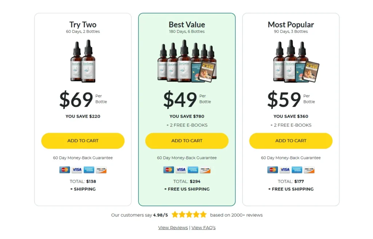
Task: Click the Visa icon in Best Value column
Action: 181,170
